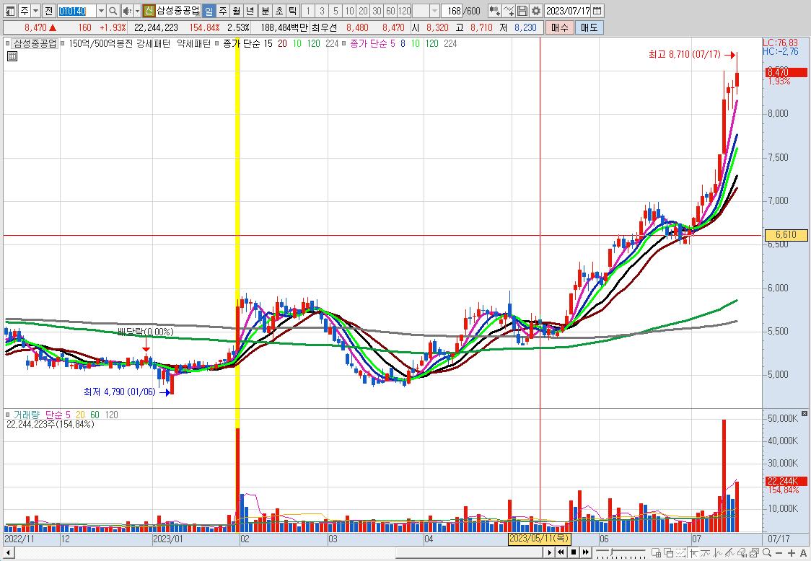Viewport: 811px width, 561px height.
Task: Click the arrow cursor crosshair tool icon
Action: tap(694, 553)
